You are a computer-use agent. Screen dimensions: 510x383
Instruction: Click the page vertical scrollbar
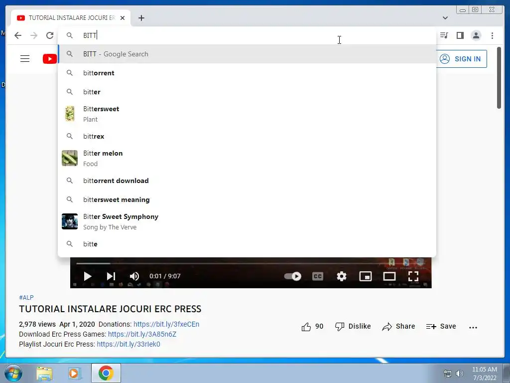[x=499, y=78]
